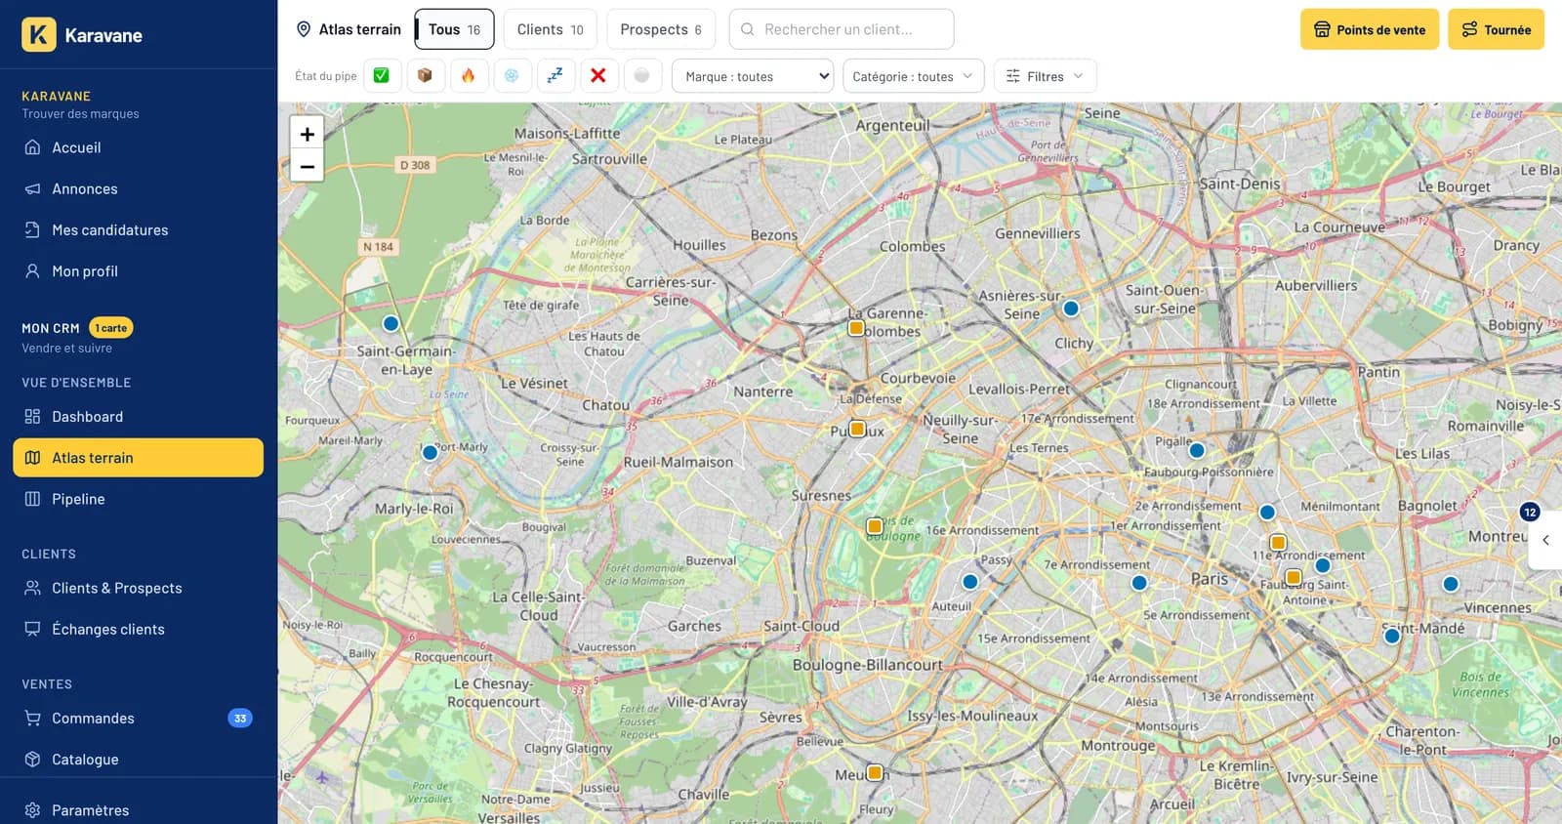Toggle the white circle pipe state filter
Image resolution: width=1562 pixels, height=824 pixels.
642,76
